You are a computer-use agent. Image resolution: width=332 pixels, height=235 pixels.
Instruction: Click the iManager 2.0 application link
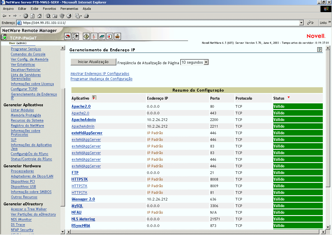pyautogui.click(x=83, y=199)
